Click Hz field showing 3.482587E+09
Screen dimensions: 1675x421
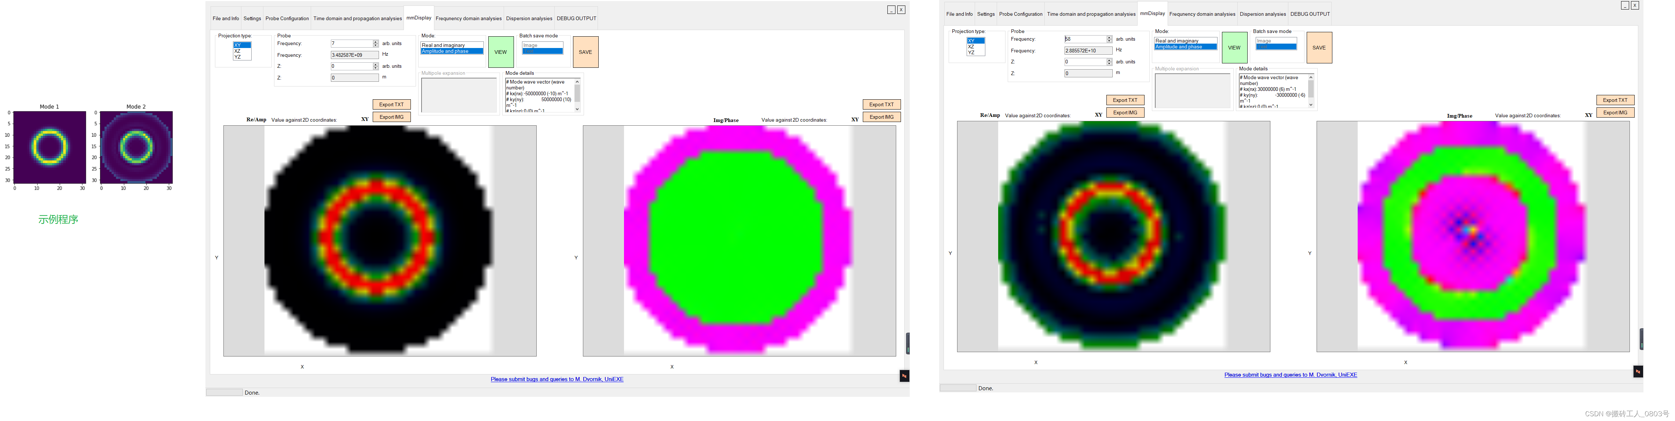[x=354, y=55]
